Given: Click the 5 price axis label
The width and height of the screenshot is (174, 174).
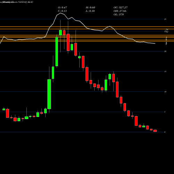Looking at the screenshot, I should pyautogui.click(x=165, y=112).
